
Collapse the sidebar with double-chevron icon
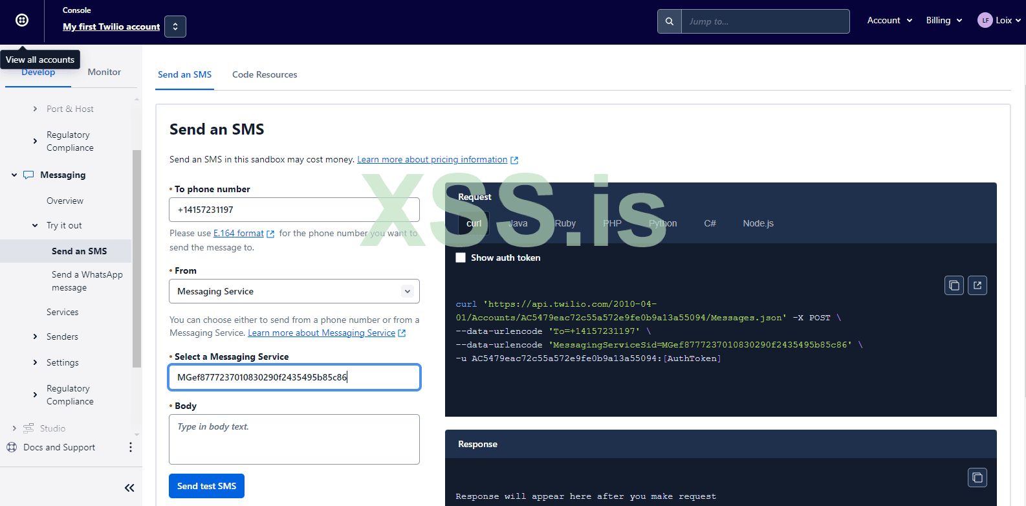[129, 488]
